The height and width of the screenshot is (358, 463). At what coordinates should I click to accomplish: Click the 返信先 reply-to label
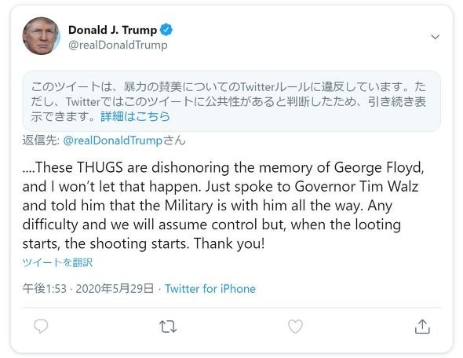[41, 141]
